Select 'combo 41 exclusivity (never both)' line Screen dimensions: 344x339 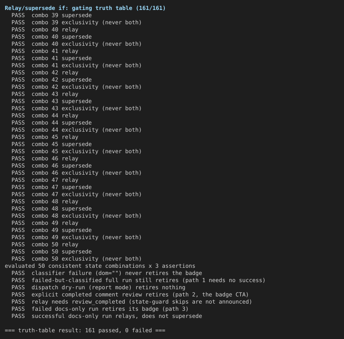tap(76, 65)
